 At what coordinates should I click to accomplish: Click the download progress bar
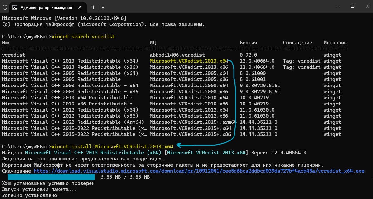coord(51,177)
